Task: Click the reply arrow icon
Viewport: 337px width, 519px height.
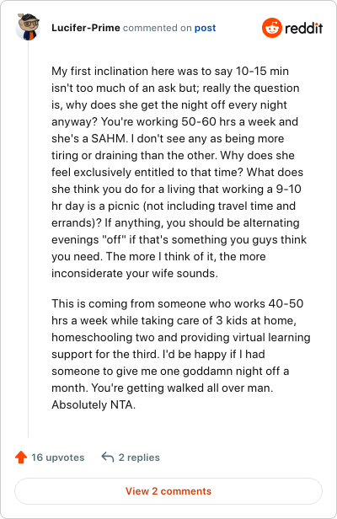Action: tap(108, 457)
